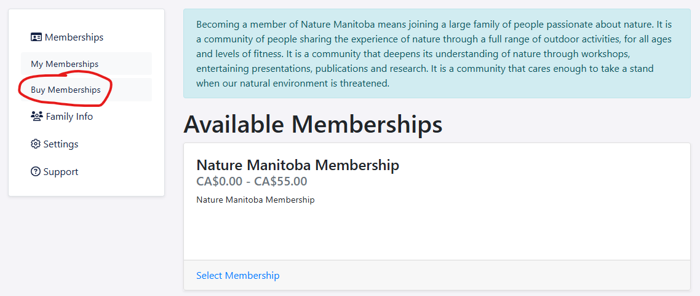Open the Support text label in sidebar

pos(61,172)
